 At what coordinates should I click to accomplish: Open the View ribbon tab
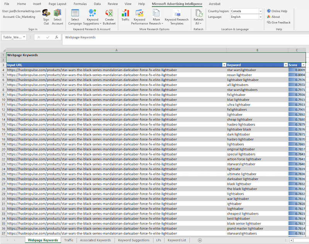coord(128,4)
